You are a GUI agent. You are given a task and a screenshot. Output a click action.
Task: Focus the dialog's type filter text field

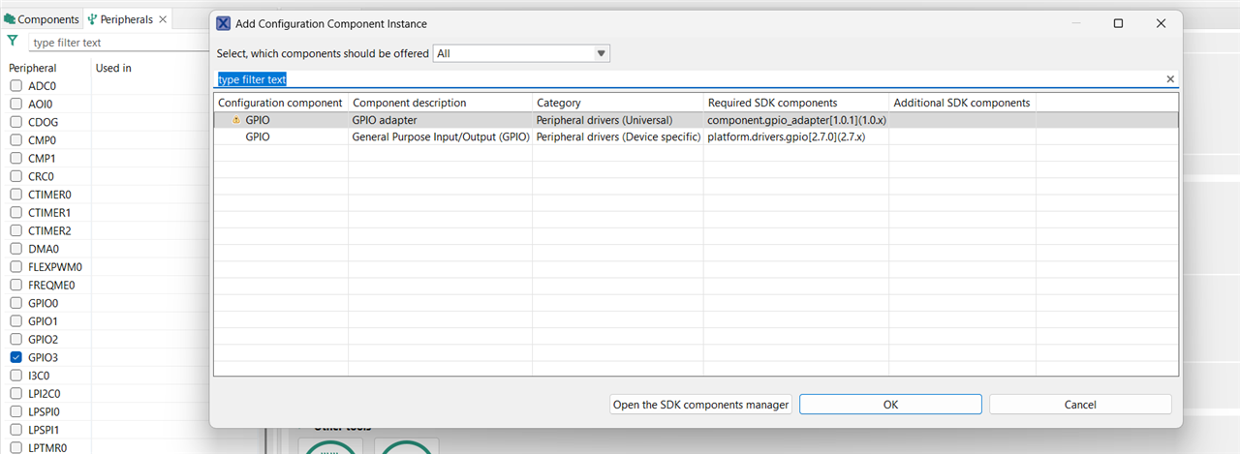(688, 79)
